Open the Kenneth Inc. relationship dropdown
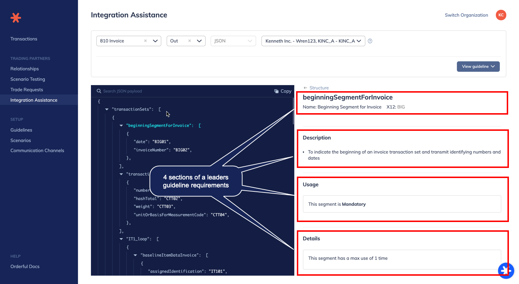Image resolution: width=519 pixels, height=284 pixels. pyautogui.click(x=313, y=41)
